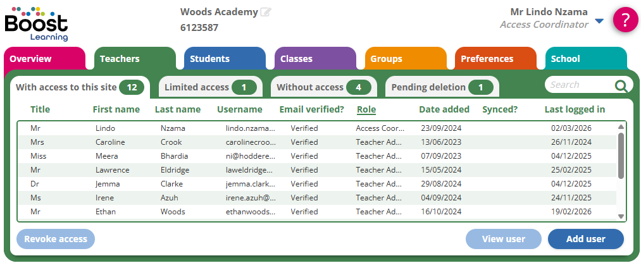
Task: Expand the user account dropdown arrow
Action: pyautogui.click(x=599, y=21)
